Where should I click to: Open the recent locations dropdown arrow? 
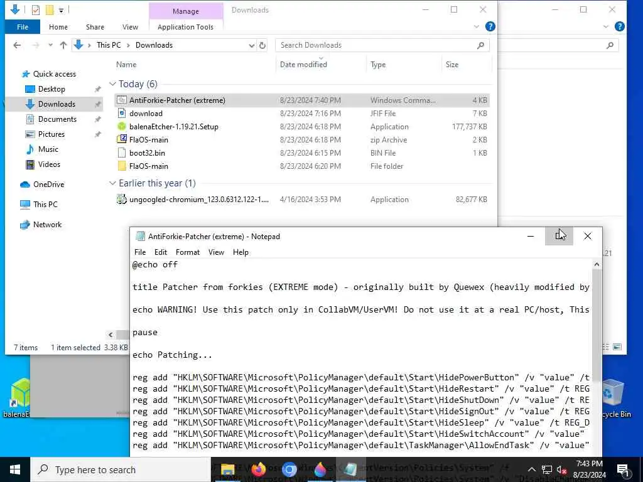(50, 45)
